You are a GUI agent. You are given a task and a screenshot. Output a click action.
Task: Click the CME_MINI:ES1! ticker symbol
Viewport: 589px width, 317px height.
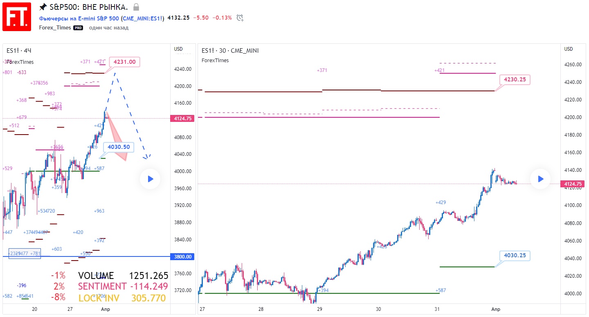142,18
